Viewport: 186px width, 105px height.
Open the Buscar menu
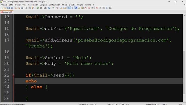(x=18, y=5)
